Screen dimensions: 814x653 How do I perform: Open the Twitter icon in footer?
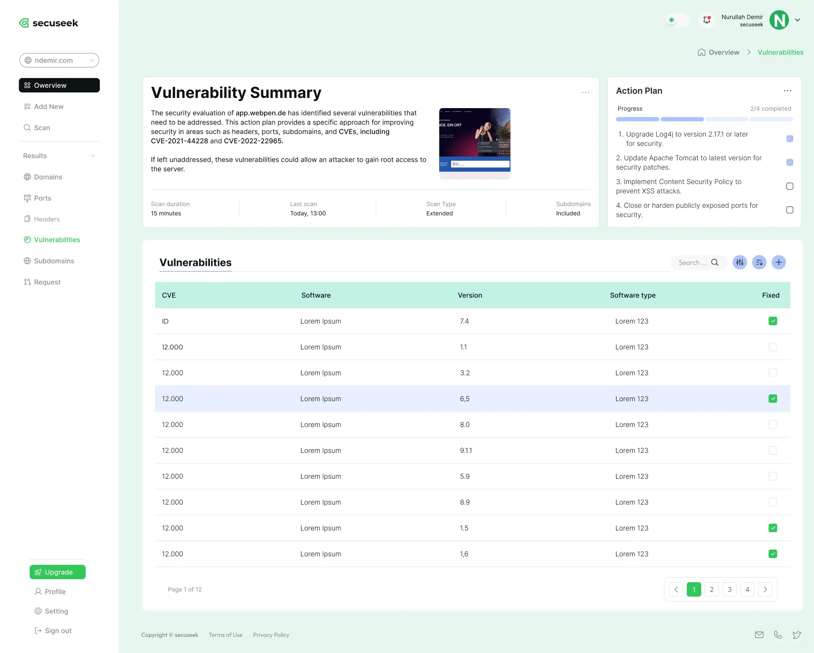point(797,635)
